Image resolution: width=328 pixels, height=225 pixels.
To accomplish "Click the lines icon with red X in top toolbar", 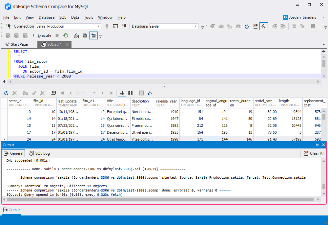I will click(x=255, y=26).
